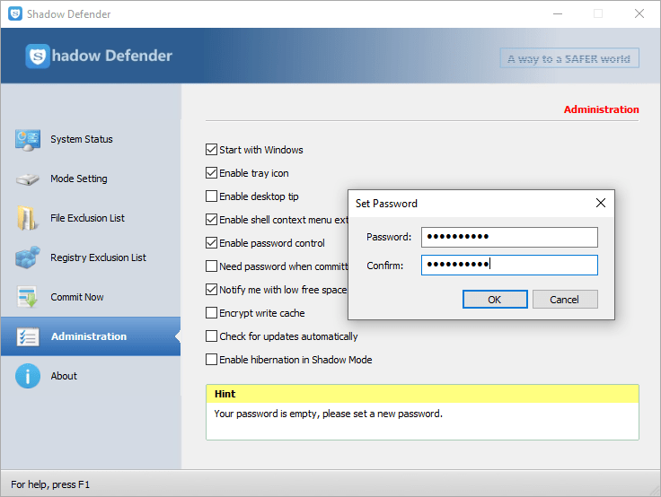Click the yellow Hint header
This screenshot has height=497, width=661.
pyautogui.click(x=422, y=394)
